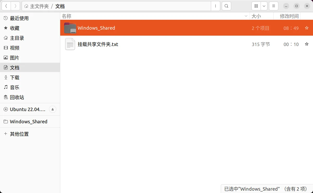
Task: Open the hamburger main menu
Action: click(273, 6)
